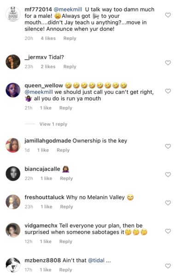Heart the 'Ownership is the key' comment
This screenshot has height=276, width=181.
168,146
